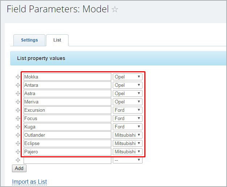Screen dimensions: 227x187
Task: Open the Opel dropdown for Mokka
Action: point(128,77)
